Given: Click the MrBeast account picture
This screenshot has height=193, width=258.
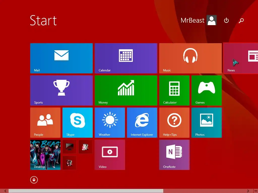Looking at the screenshot, I should tap(212, 20).
